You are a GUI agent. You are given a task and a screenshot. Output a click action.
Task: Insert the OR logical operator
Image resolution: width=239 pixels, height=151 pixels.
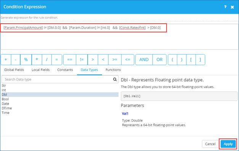coord(159,59)
